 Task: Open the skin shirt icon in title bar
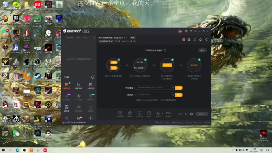point(191,31)
